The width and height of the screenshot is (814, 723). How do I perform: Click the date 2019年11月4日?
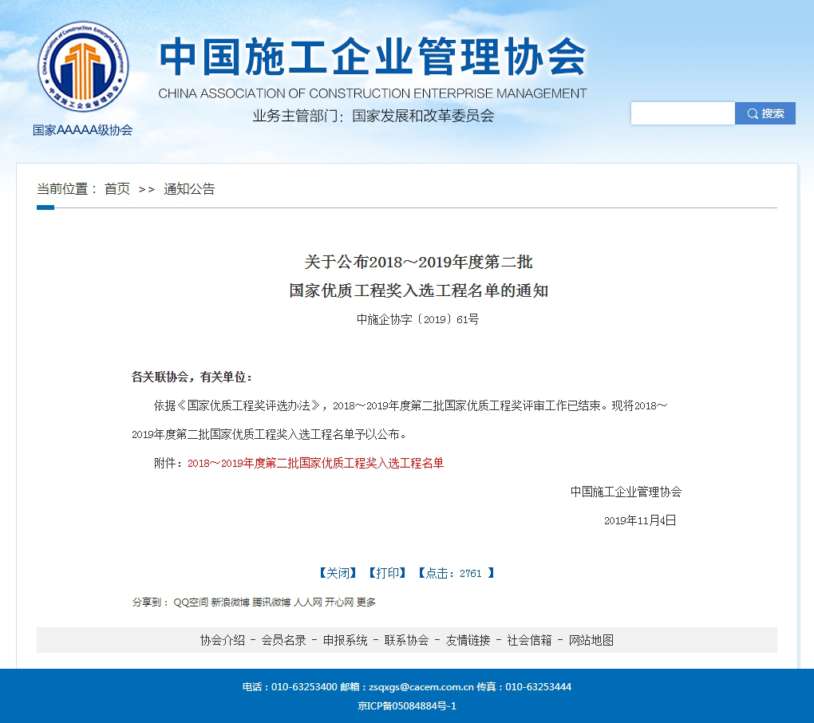click(x=640, y=520)
